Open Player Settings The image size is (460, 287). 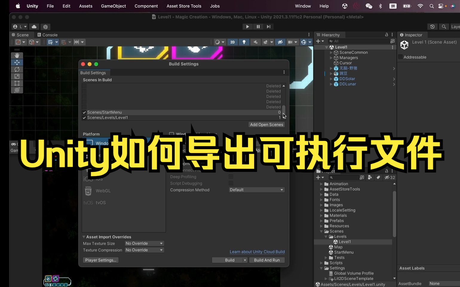(x=101, y=260)
